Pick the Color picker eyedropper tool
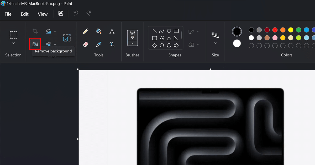 (x=99, y=44)
